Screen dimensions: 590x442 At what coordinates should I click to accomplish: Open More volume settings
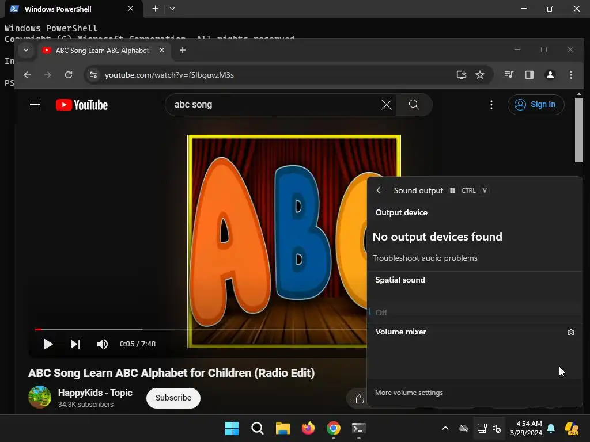[x=409, y=393]
